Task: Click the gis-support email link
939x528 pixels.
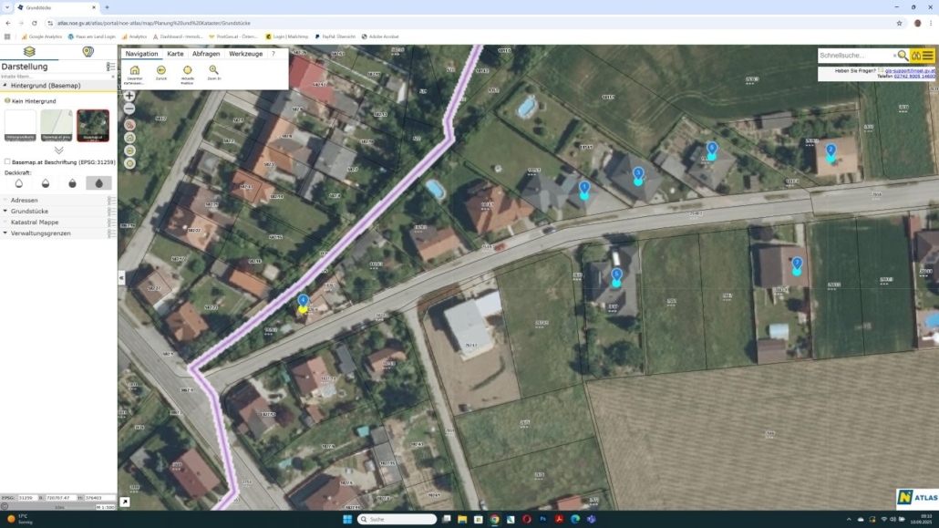Action: pos(909,70)
